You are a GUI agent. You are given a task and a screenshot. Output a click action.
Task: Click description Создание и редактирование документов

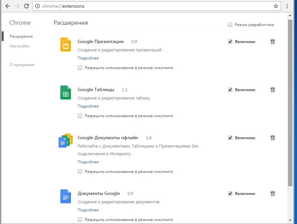[119, 202]
